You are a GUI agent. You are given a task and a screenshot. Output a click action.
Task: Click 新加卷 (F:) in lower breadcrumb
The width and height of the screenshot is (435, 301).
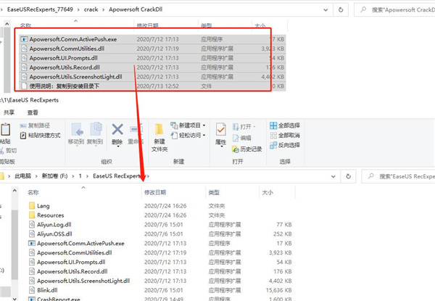click(x=54, y=176)
